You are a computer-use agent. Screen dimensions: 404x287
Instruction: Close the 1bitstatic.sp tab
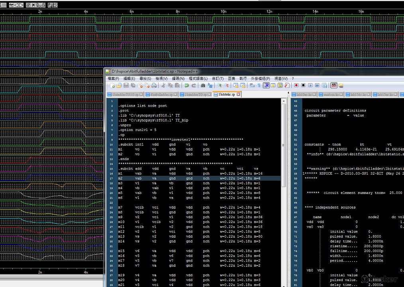[239, 95]
